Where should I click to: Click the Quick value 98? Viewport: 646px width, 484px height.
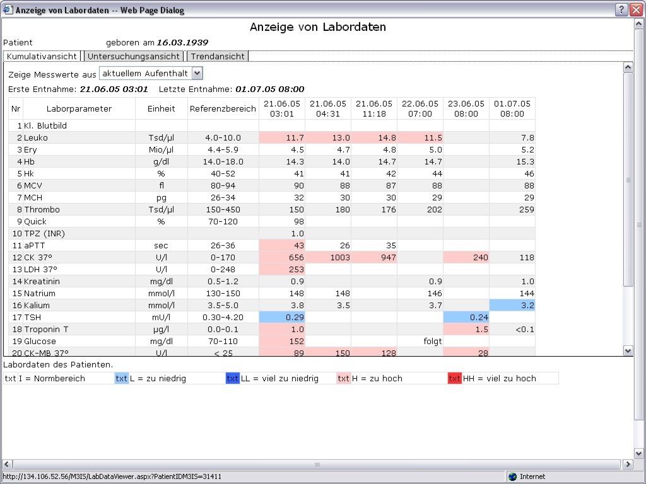(298, 221)
